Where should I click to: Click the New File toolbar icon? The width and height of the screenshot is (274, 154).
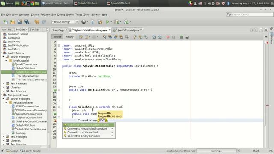pos(6,22)
